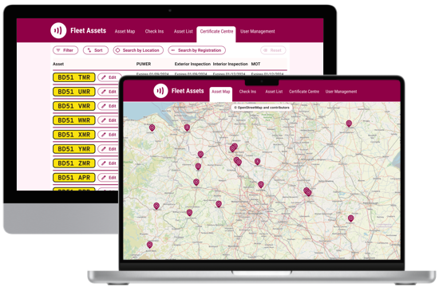Select the BD51 TMR registration plate
Screen dimensions: 439x287
point(74,77)
